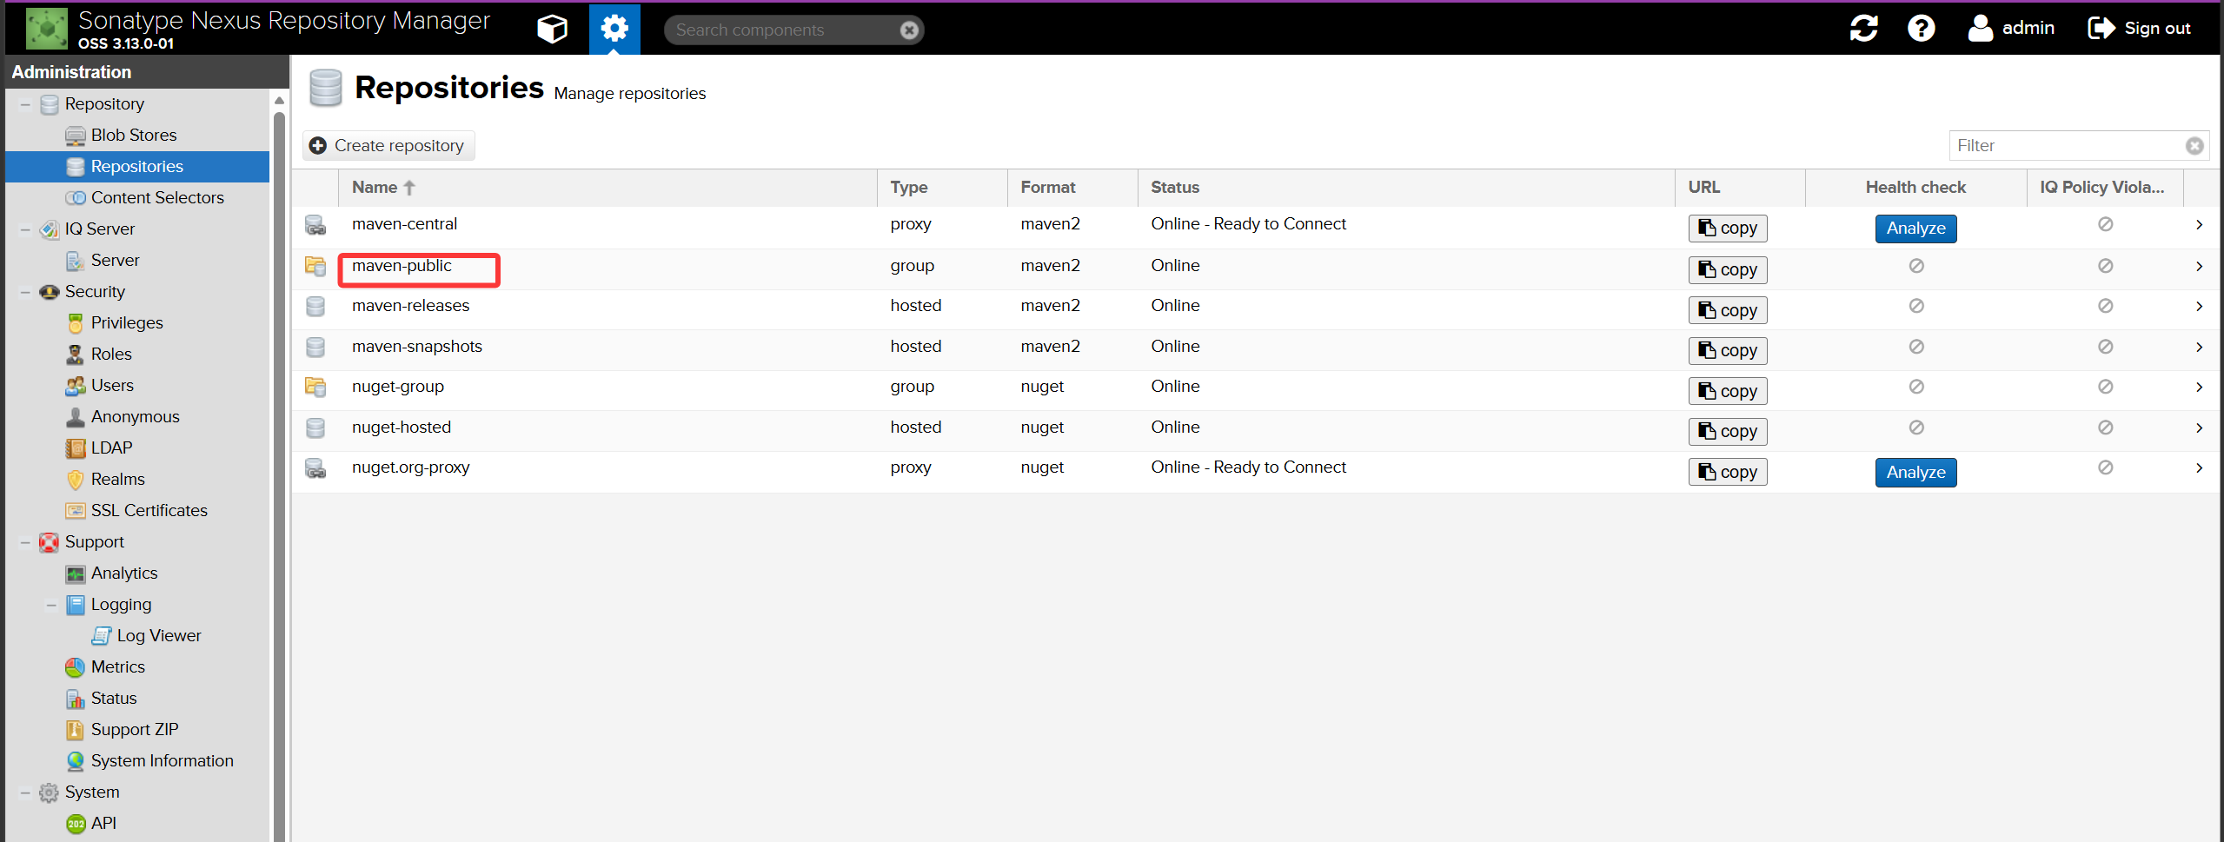Collapse the Repository tree node

pos(25,104)
